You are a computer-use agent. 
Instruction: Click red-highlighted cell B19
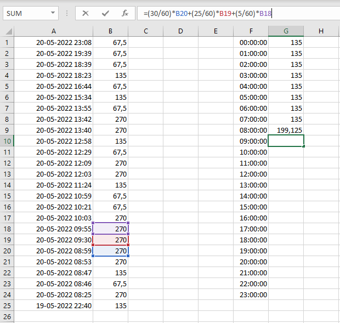pos(111,240)
